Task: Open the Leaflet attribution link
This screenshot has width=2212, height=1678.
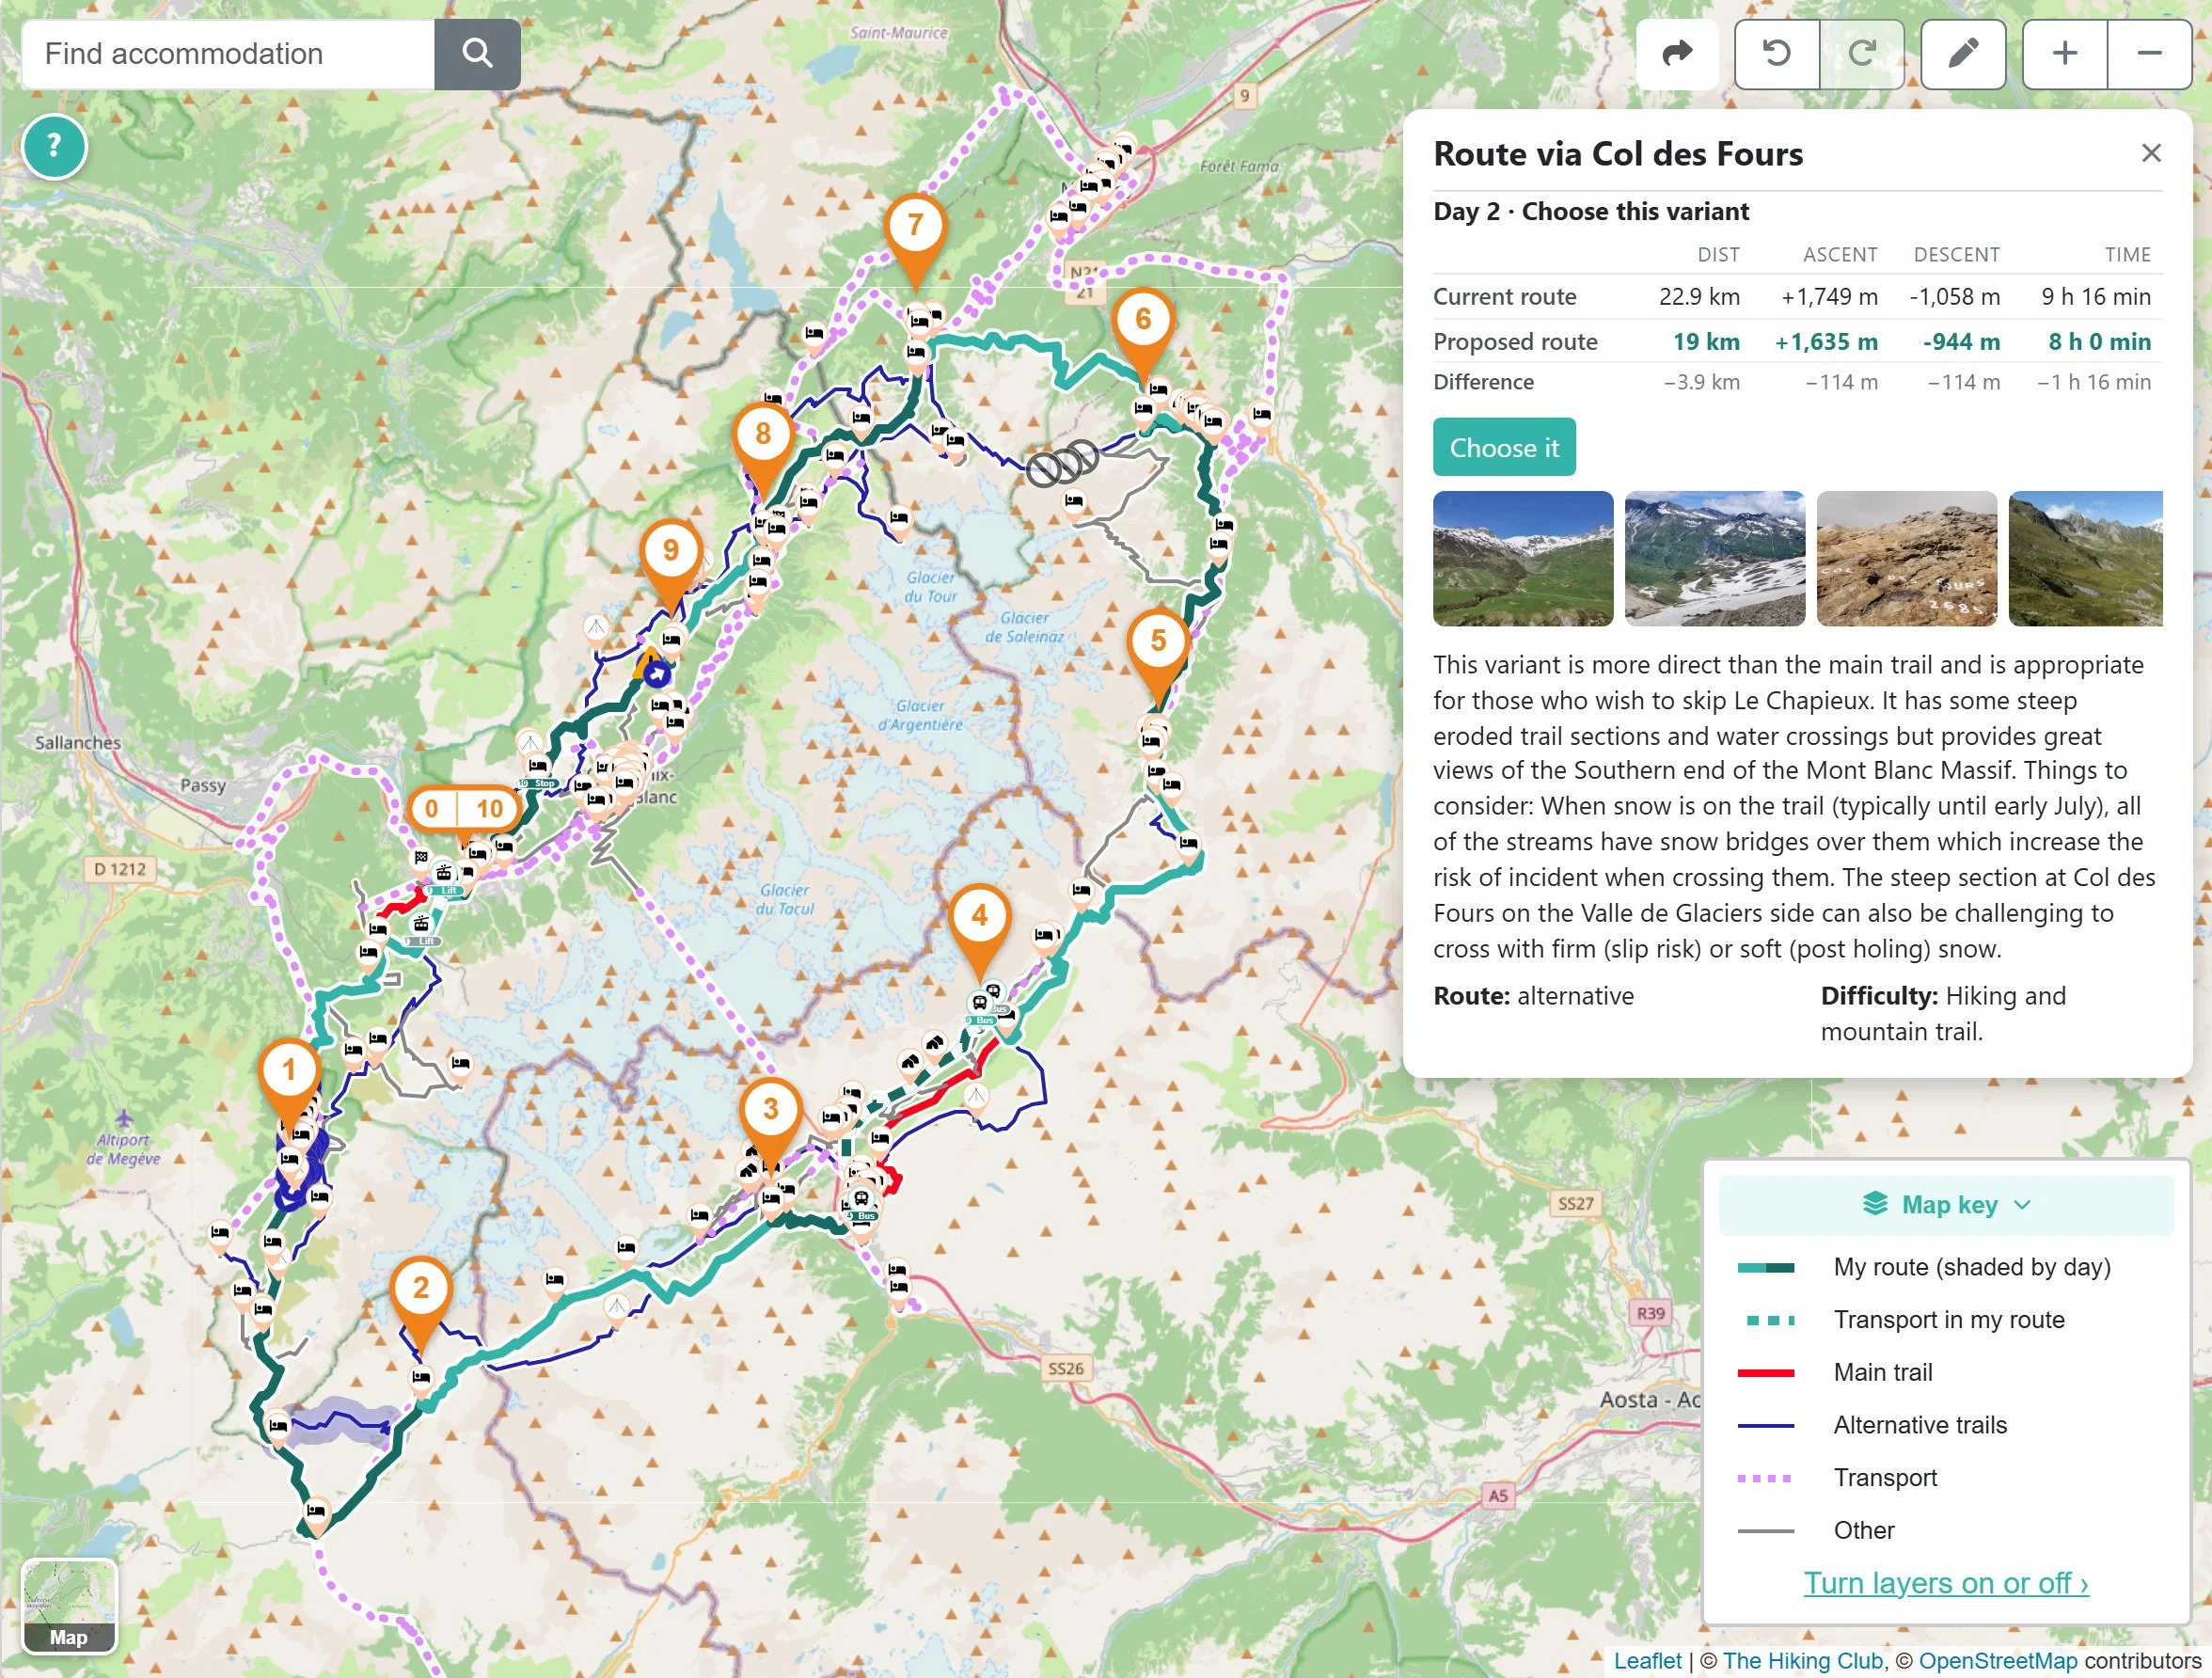Action: click(1648, 1661)
